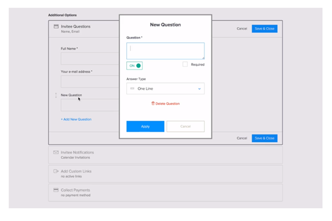Viewport: 332px width, 221px height.
Task: Click the Additional Options heading
Action: point(62,15)
